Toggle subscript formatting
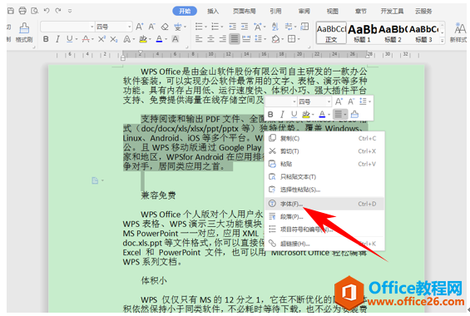The image size is (470, 316). coord(114,39)
